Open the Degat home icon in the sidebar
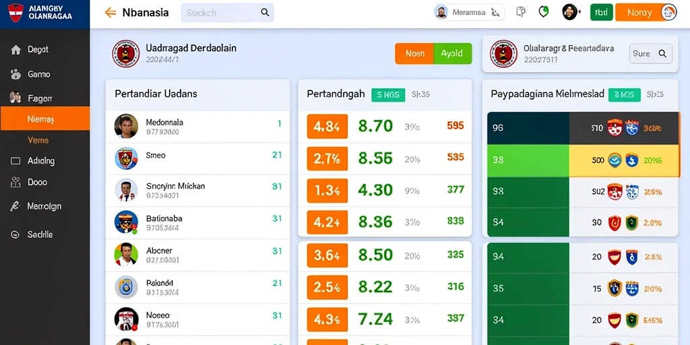 (x=16, y=50)
